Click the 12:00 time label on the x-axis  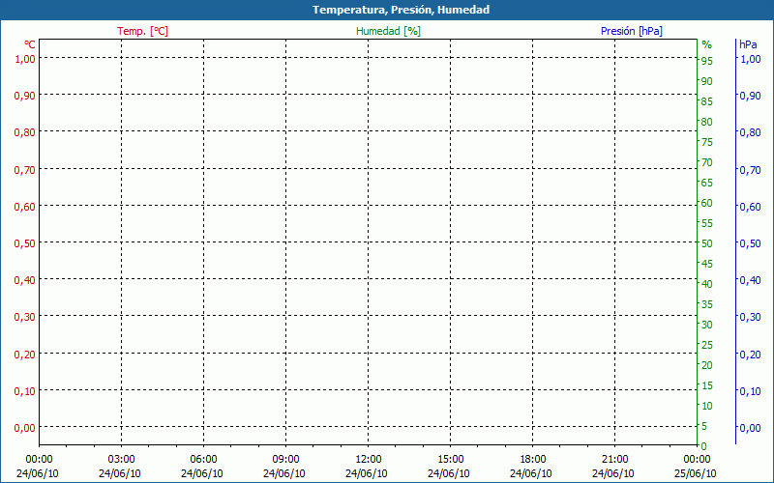coord(368,460)
